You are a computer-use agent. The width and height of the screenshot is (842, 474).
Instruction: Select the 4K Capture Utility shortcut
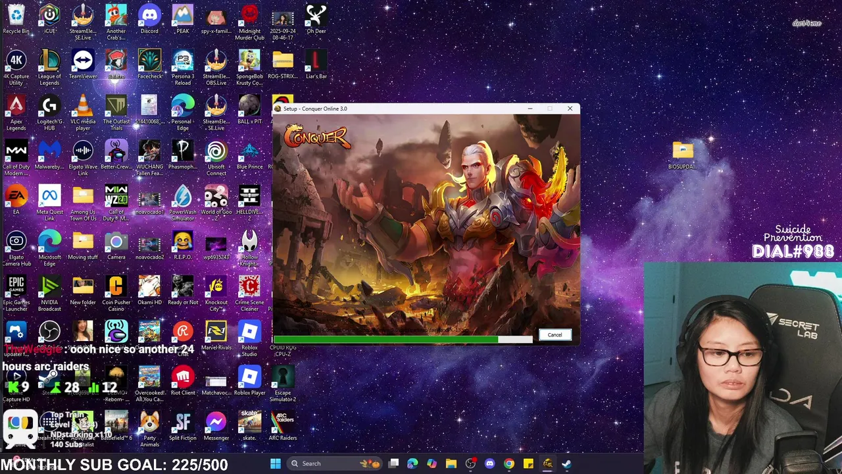[16, 68]
